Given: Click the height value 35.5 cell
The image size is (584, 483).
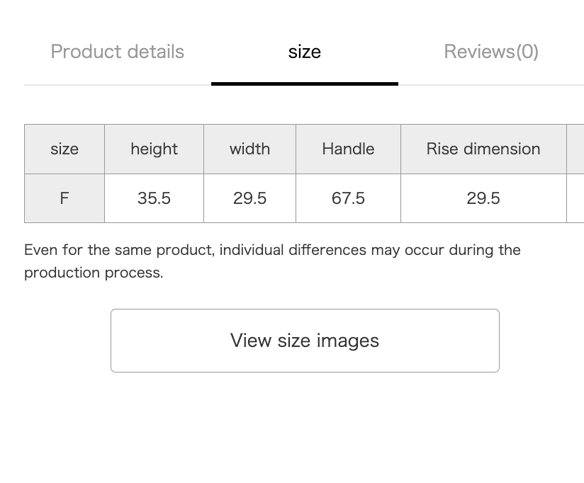Looking at the screenshot, I should pyautogui.click(x=155, y=198).
